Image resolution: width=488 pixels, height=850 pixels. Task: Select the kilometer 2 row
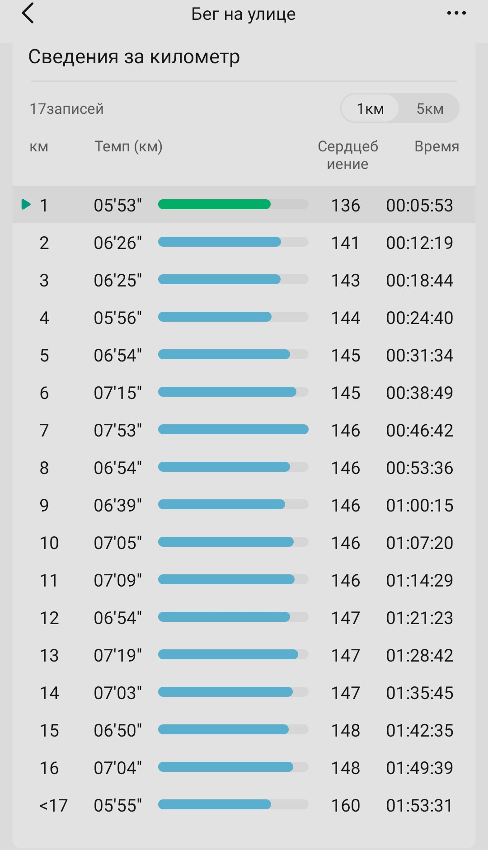tap(244, 243)
